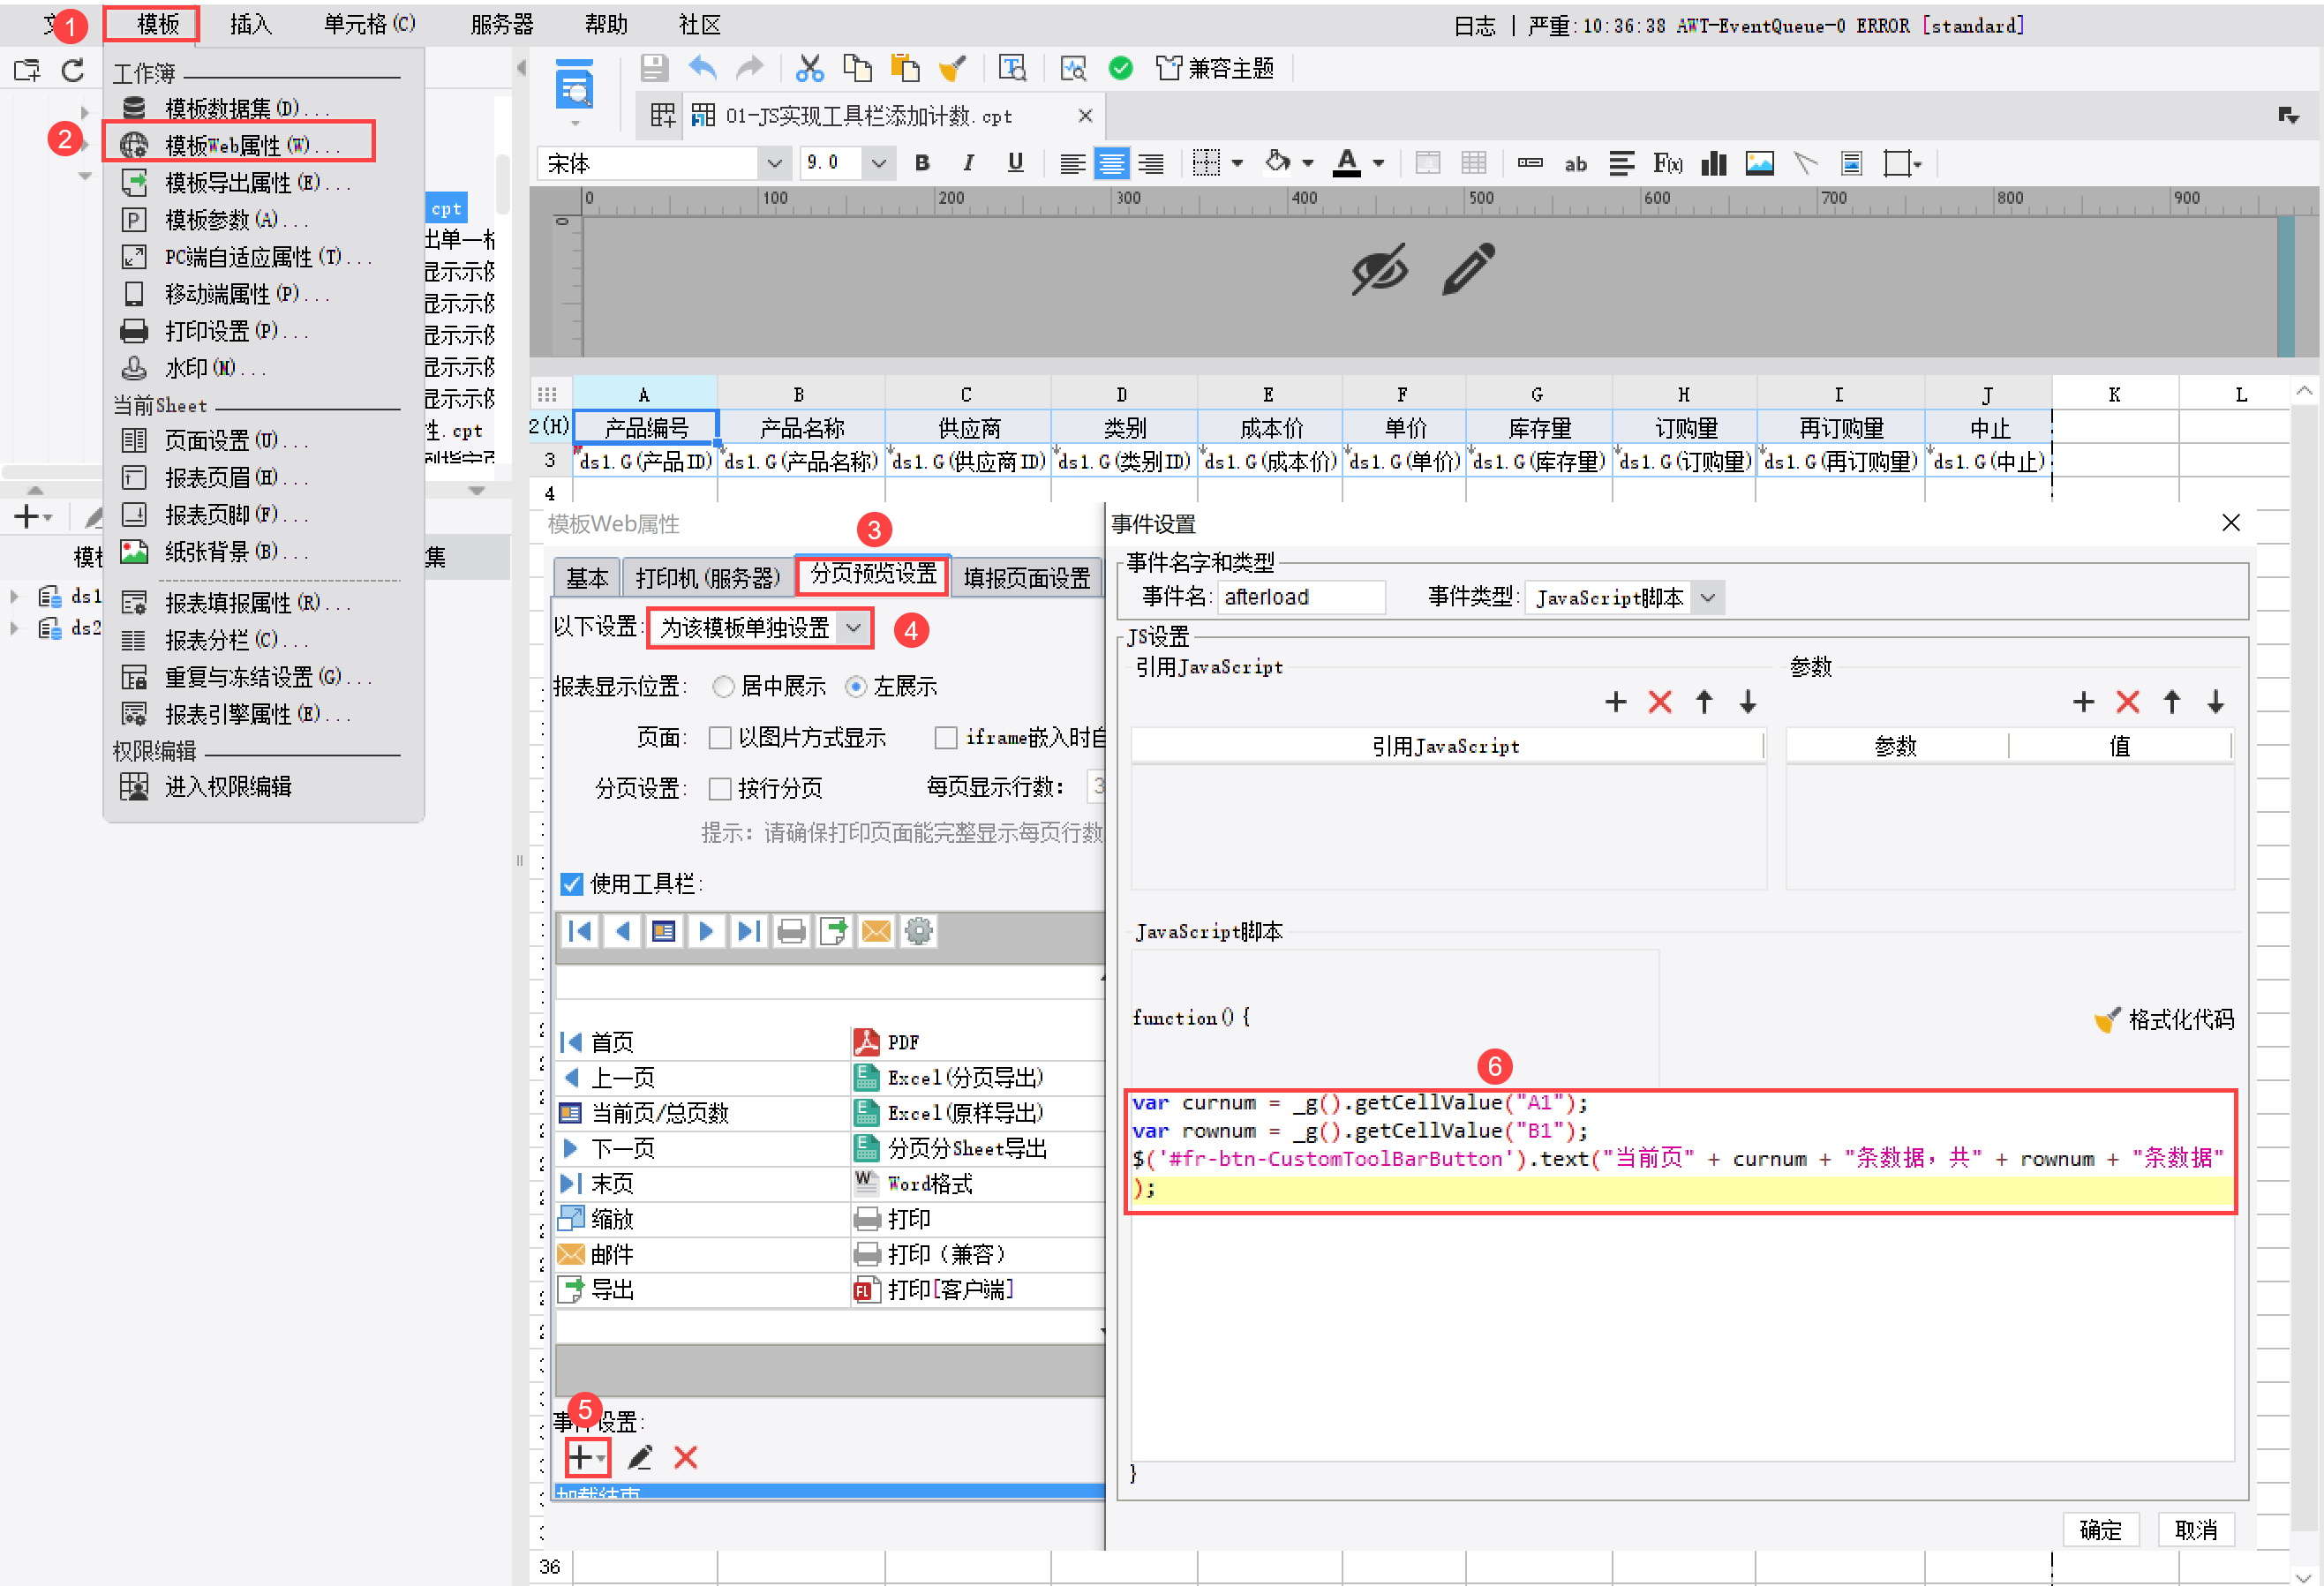
Task: Uncheck the 使用工具栏 checkbox
Action: point(572,884)
